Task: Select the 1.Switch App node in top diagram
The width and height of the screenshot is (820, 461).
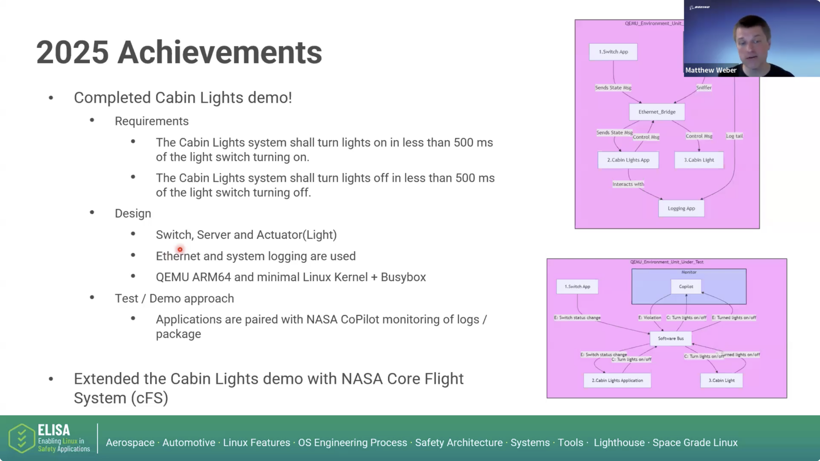Action: tap(612, 52)
